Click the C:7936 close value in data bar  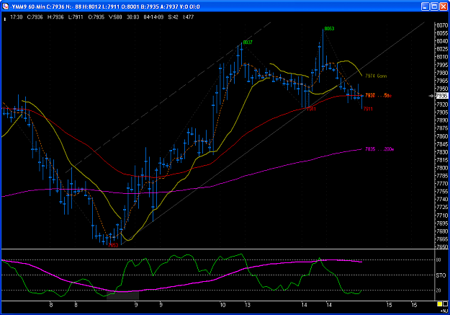(35, 17)
